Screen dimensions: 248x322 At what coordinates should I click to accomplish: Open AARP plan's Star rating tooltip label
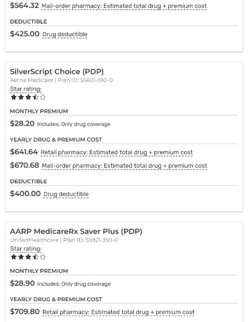tap(26, 249)
